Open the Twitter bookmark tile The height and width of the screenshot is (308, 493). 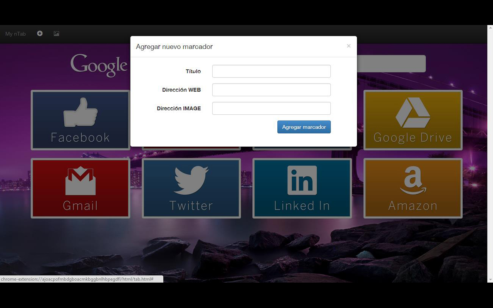coord(191,188)
